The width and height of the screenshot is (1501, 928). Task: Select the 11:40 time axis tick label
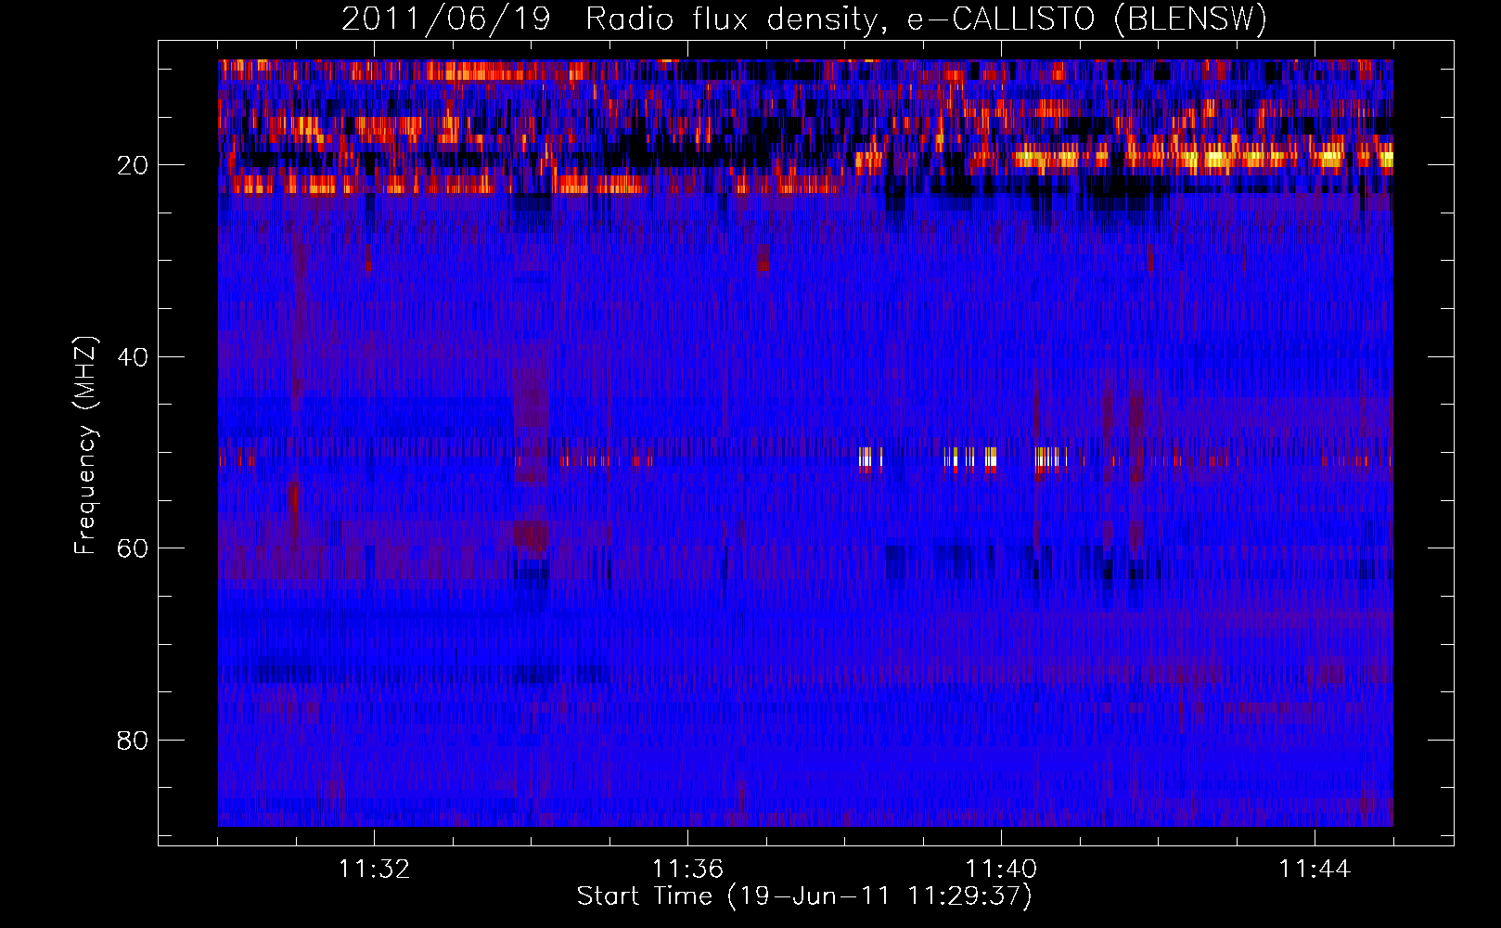click(x=1001, y=870)
